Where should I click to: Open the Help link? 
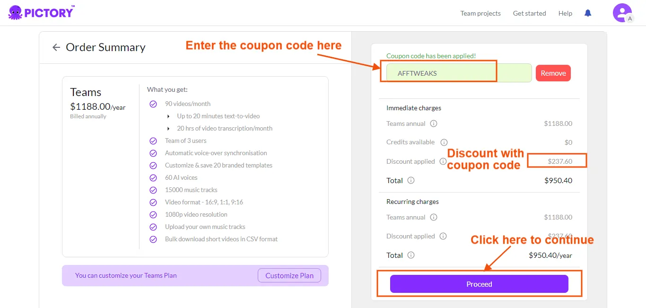(565, 13)
